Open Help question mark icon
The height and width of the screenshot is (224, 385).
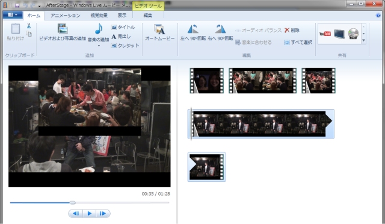pyautogui.click(x=378, y=15)
